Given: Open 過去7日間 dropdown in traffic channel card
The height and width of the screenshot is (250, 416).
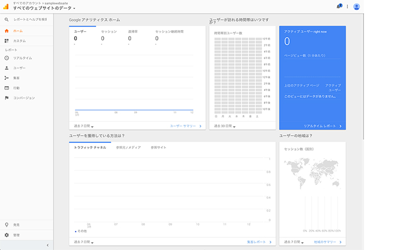Looking at the screenshot, I should pos(84,242).
